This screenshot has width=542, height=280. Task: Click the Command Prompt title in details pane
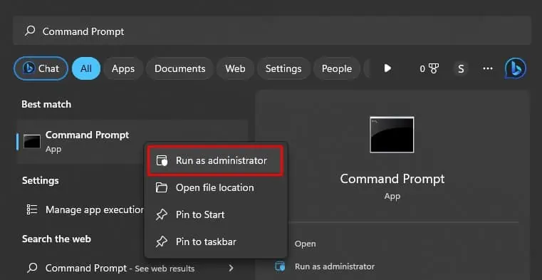tap(392, 179)
